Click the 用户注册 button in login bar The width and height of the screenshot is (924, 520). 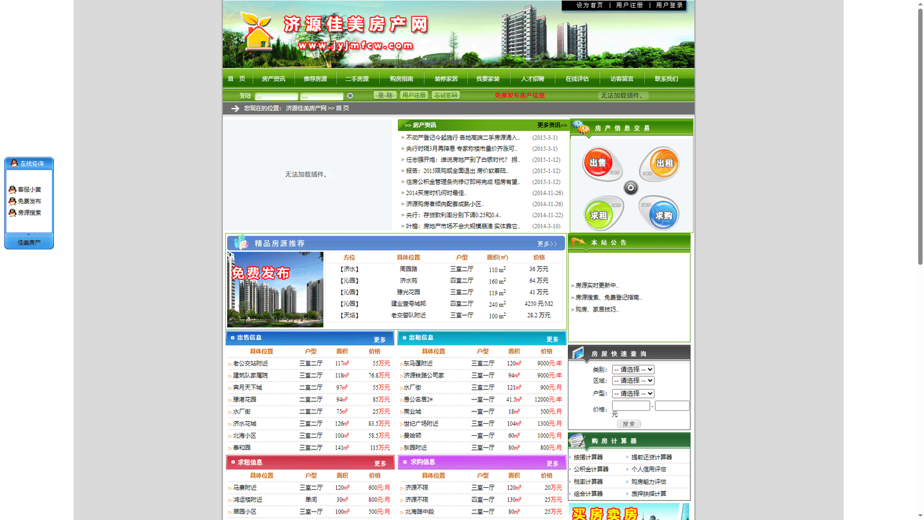[414, 95]
